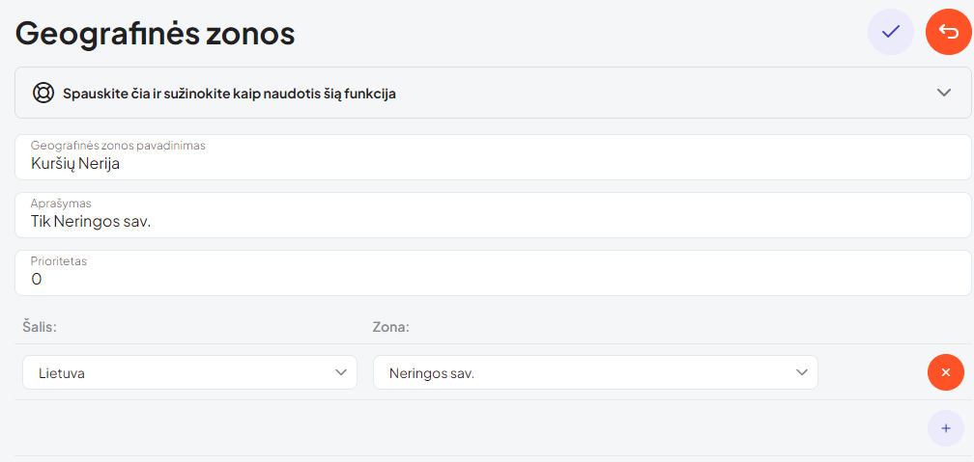Click the Prioritetas field label

click(x=59, y=261)
